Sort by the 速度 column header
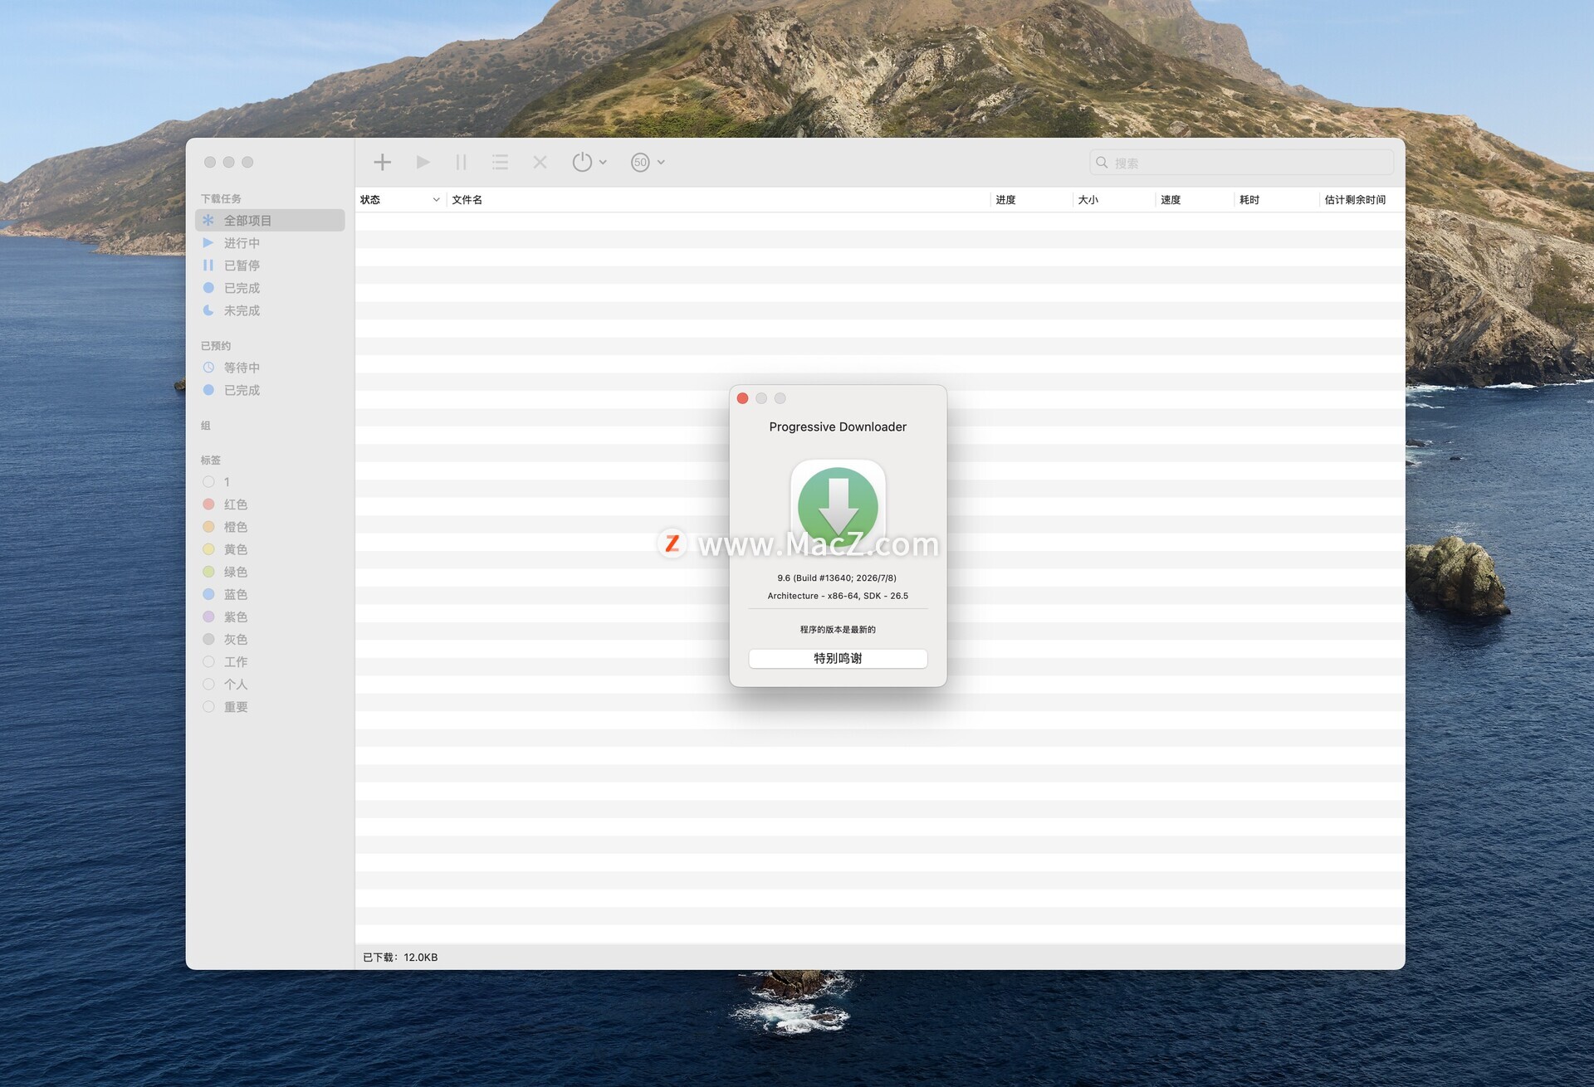Screen dimensions: 1594x1087 click(1195, 200)
